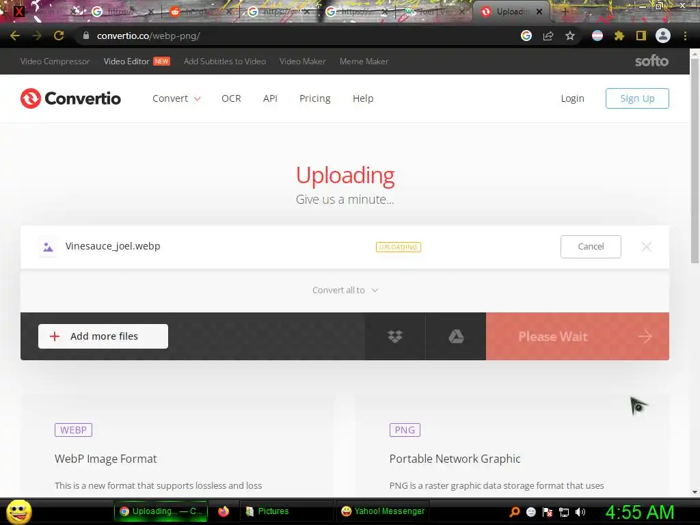Viewport: 700px width, 525px height.
Task: Toggle the browser side panel icon
Action: pos(641,36)
